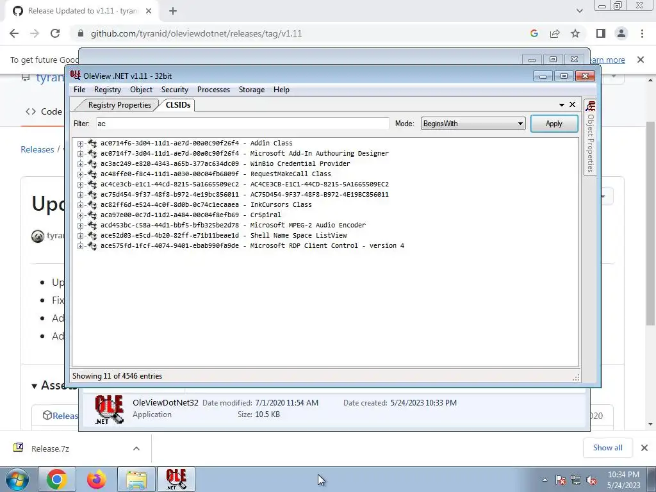The height and width of the screenshot is (492, 656).
Task: Open Chrome three-dot menu
Action: click(x=642, y=33)
